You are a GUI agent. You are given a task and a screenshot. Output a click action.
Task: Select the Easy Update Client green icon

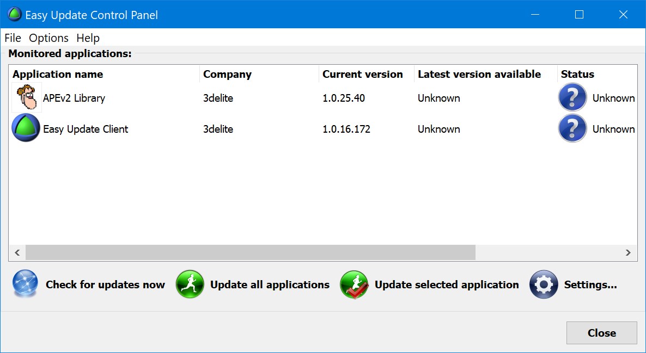click(x=26, y=128)
